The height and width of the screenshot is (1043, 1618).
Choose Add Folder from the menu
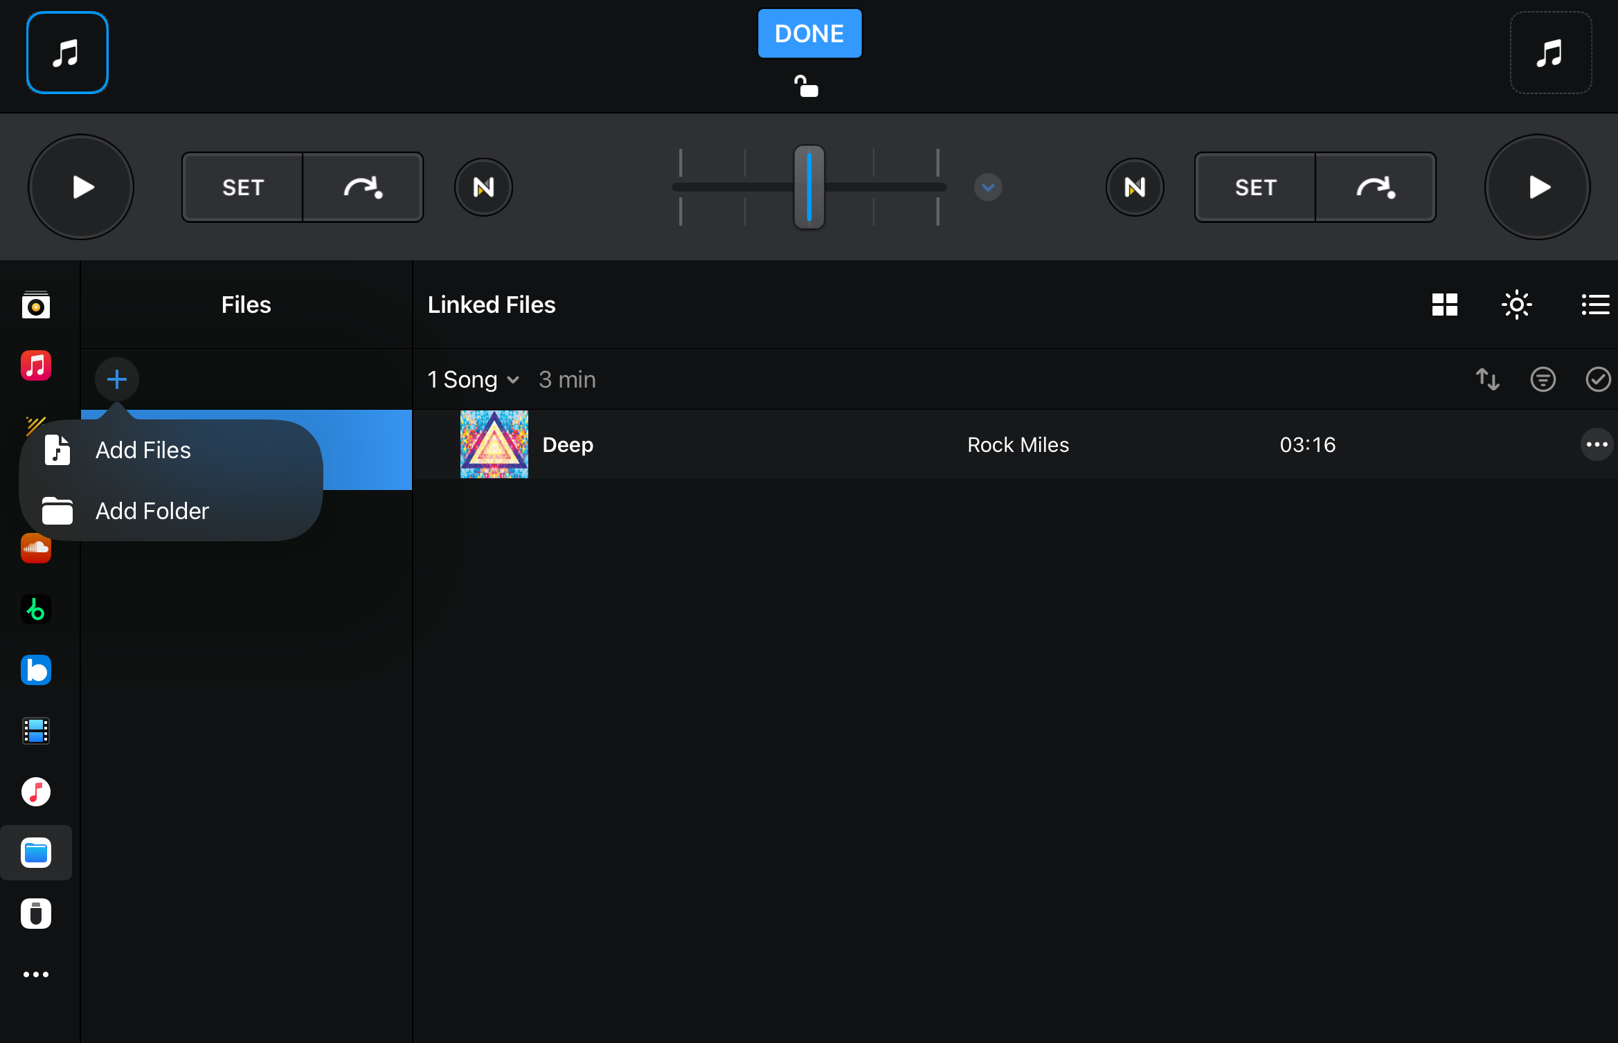pos(151,511)
